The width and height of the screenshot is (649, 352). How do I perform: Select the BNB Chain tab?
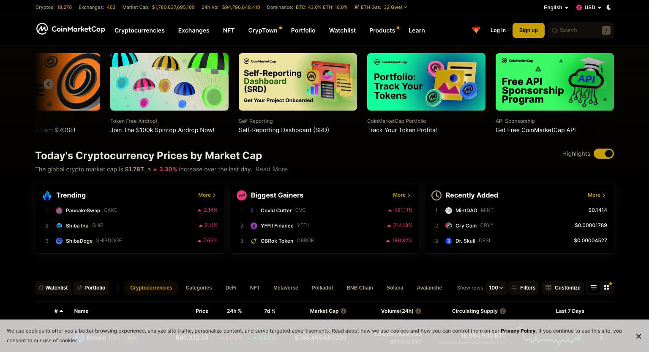click(x=360, y=288)
